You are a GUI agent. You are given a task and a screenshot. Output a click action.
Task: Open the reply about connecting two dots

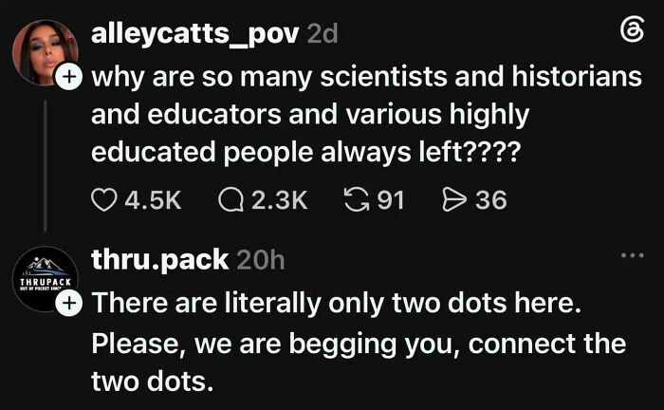click(359, 343)
